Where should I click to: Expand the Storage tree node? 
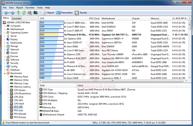pos(5,46)
